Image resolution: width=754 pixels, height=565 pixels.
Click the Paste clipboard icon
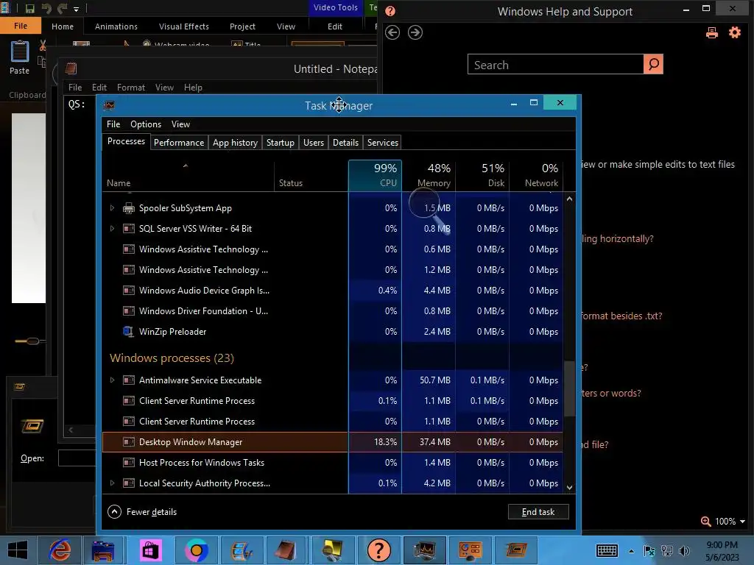[20, 51]
